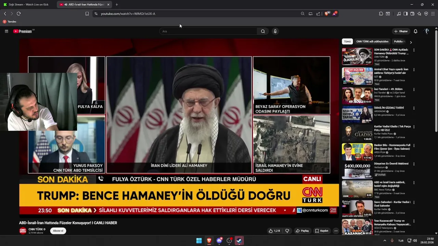438x246 pixels.
Task: Open options for SON DAKİKA CNN Açıkladı video
Action: click(x=414, y=50)
